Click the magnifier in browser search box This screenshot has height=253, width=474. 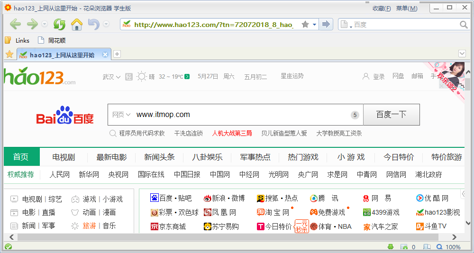(464, 25)
